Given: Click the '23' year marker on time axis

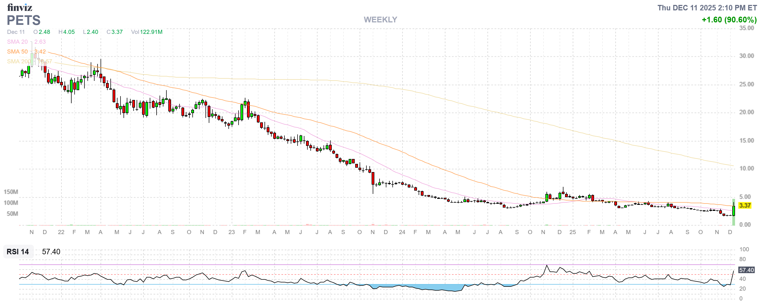Looking at the screenshot, I should [231, 232].
